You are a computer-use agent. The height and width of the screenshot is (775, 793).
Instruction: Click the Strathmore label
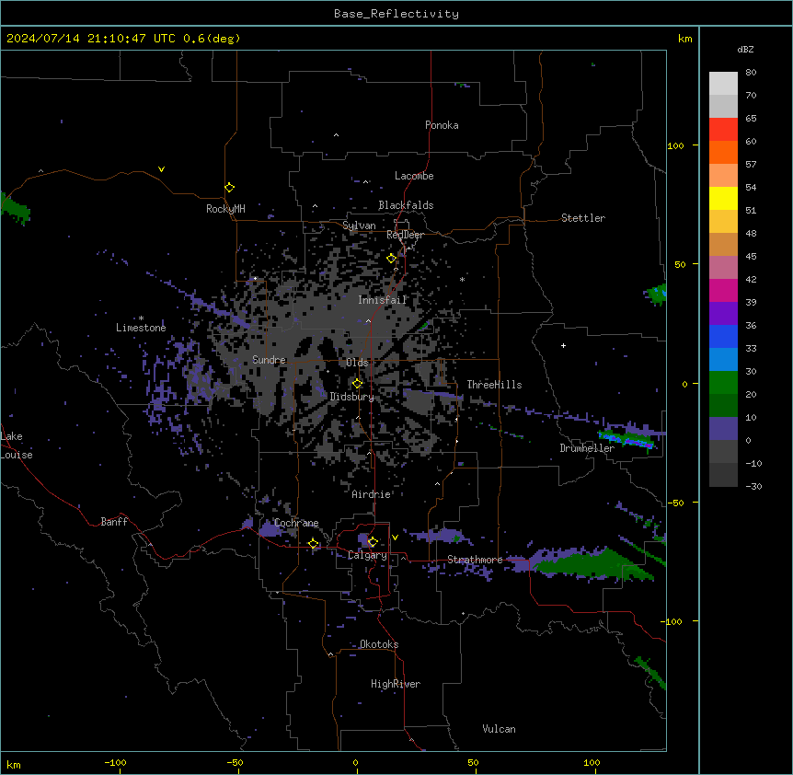(x=475, y=560)
